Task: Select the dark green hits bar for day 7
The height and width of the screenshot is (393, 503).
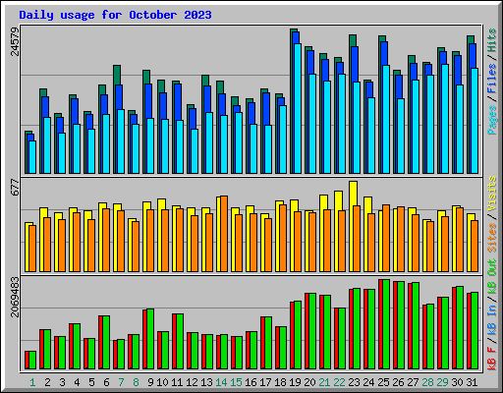Action: (117, 119)
